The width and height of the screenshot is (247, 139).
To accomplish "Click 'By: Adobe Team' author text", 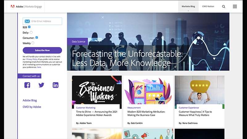I will click(84, 123).
